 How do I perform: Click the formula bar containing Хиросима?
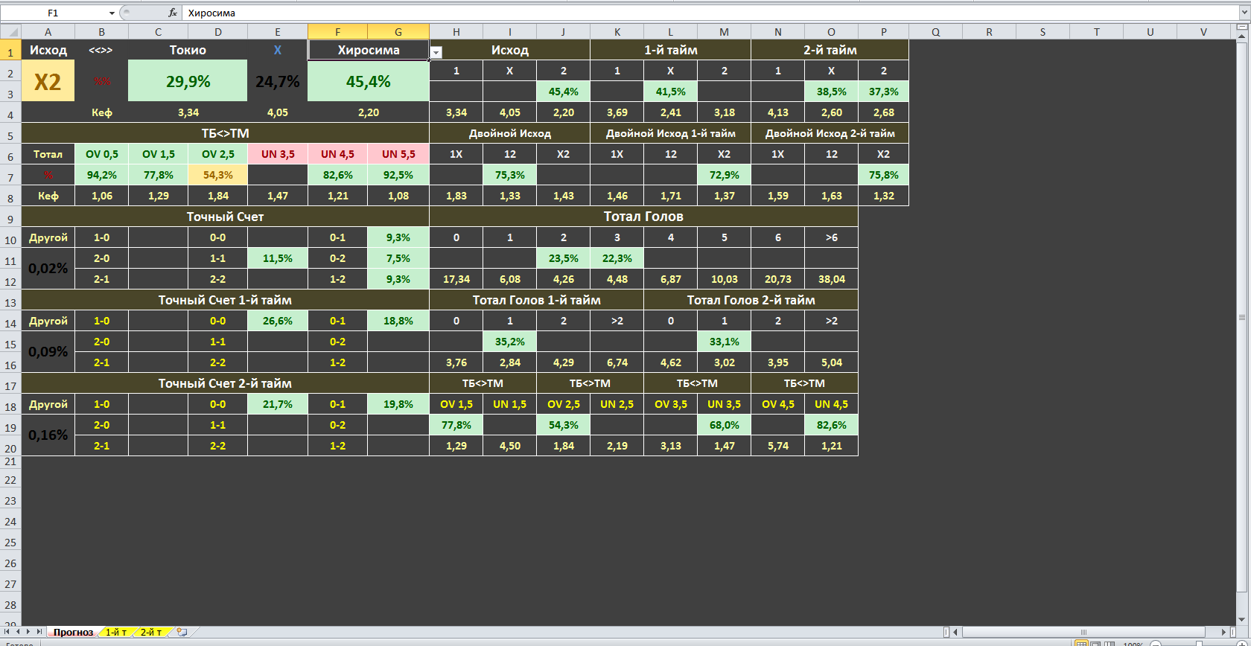[x=710, y=13]
